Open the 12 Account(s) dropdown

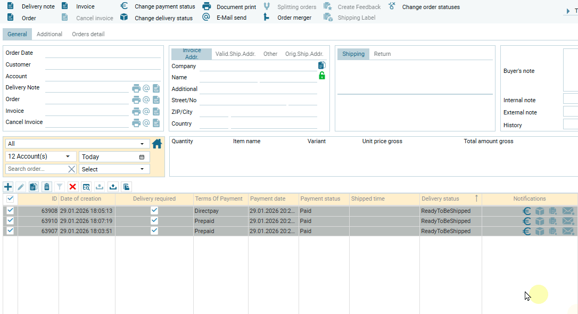[67, 156]
